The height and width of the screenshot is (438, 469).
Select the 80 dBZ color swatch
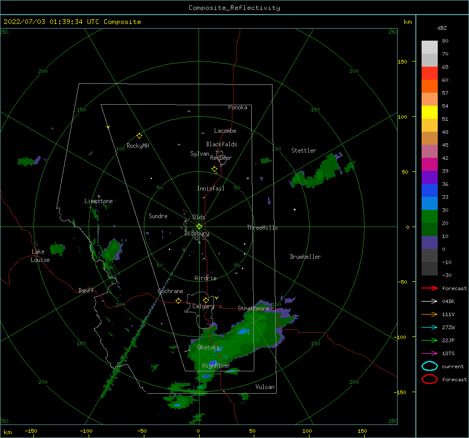(x=429, y=47)
